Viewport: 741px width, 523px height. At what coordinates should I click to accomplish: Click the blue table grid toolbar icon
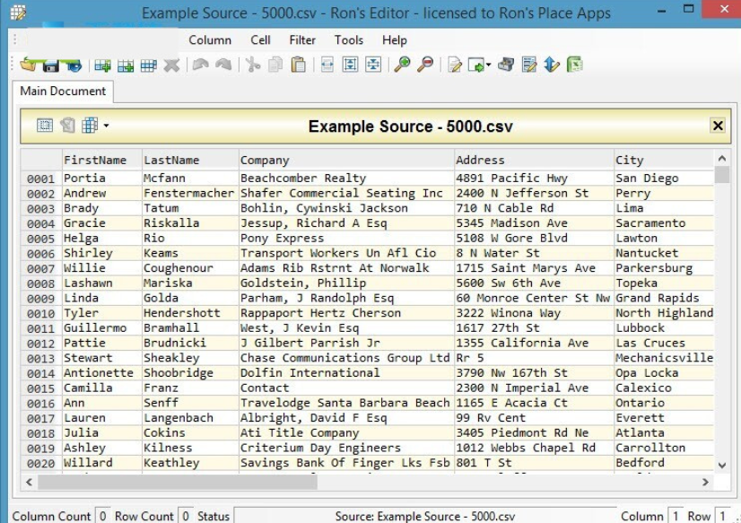(x=148, y=65)
